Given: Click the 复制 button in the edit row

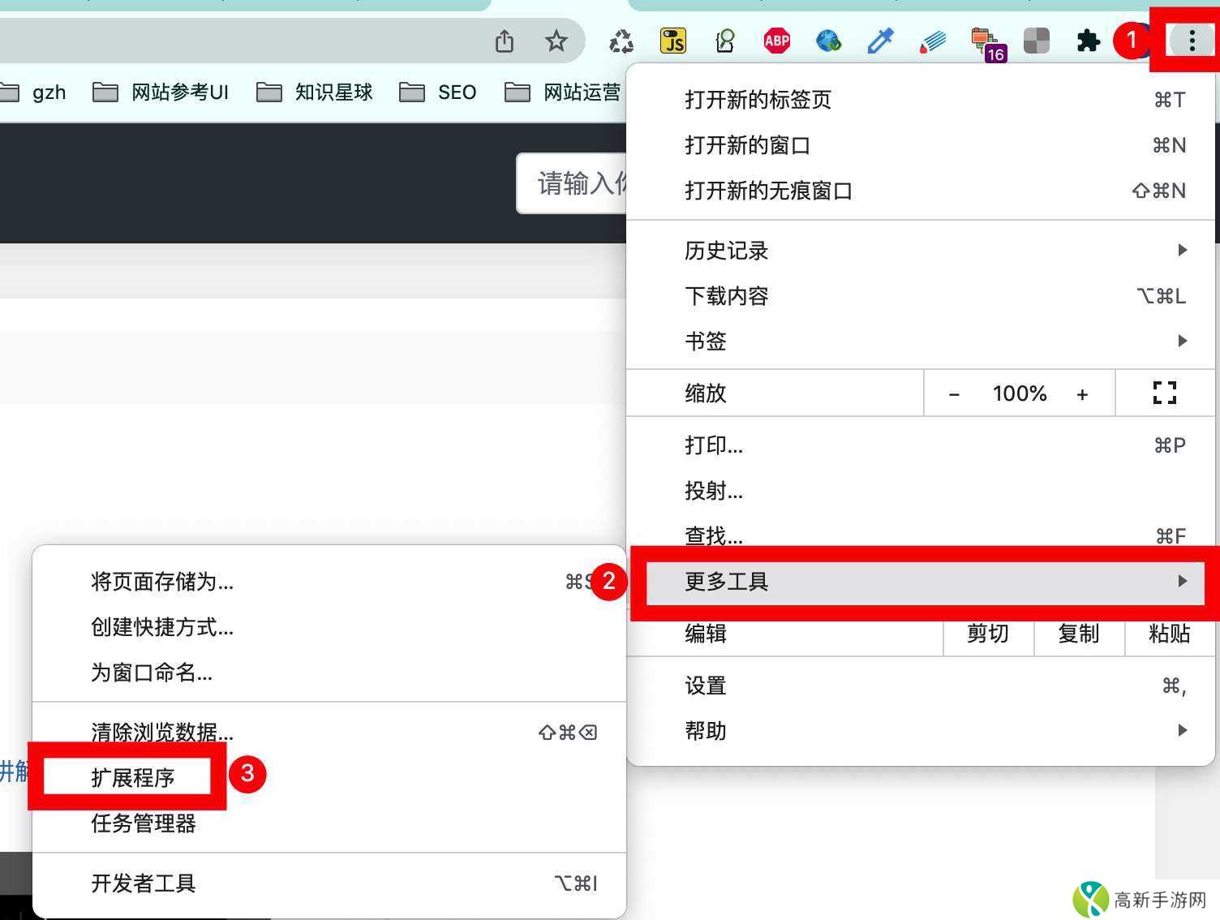Looking at the screenshot, I should click(1079, 635).
